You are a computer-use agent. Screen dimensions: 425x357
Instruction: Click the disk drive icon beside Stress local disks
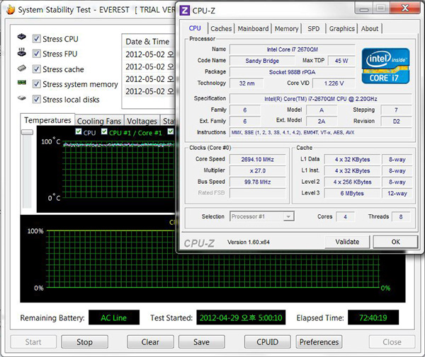22,98
